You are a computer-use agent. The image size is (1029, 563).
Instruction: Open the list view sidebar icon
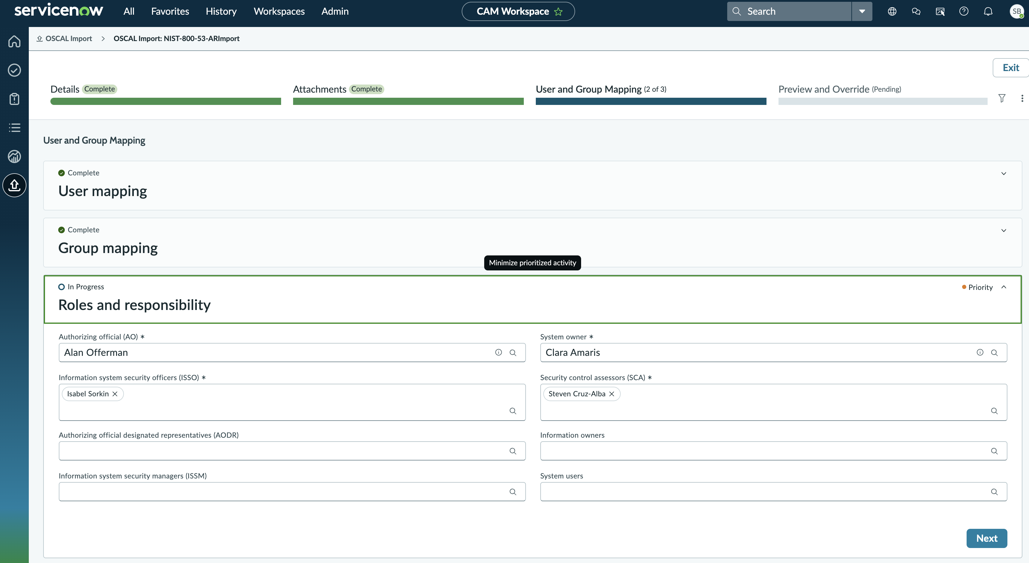(x=14, y=128)
